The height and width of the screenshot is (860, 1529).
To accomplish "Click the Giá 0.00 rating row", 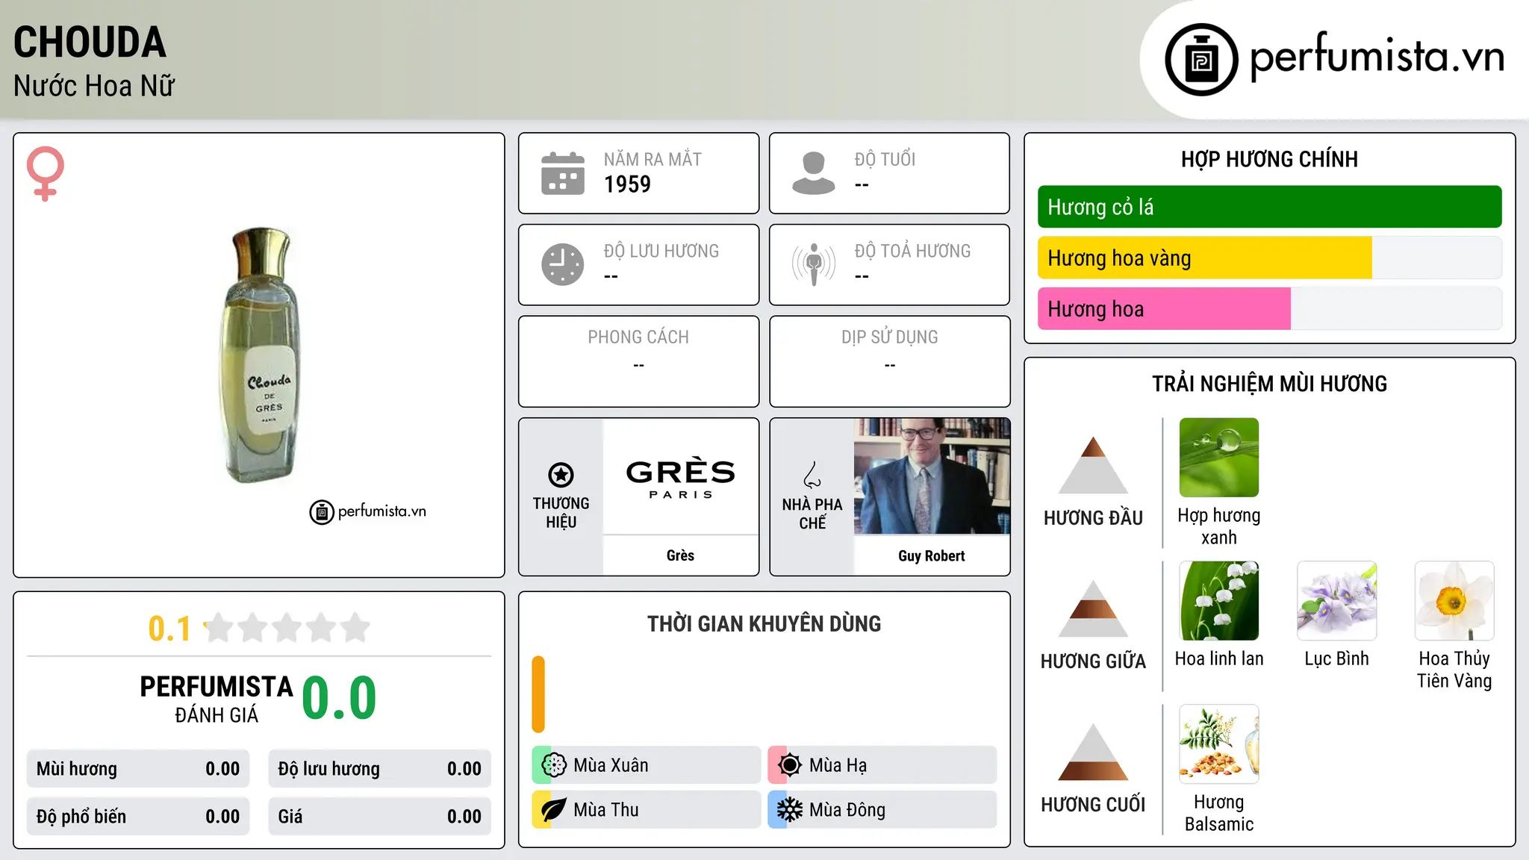I will (x=379, y=817).
